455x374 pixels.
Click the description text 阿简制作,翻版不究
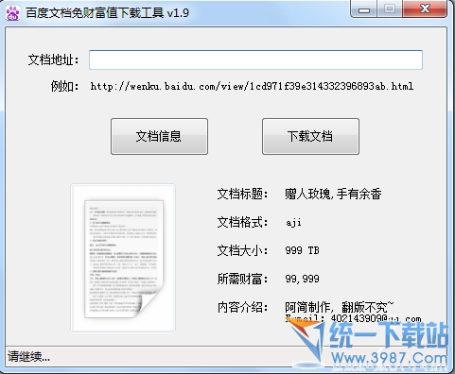tap(340, 307)
